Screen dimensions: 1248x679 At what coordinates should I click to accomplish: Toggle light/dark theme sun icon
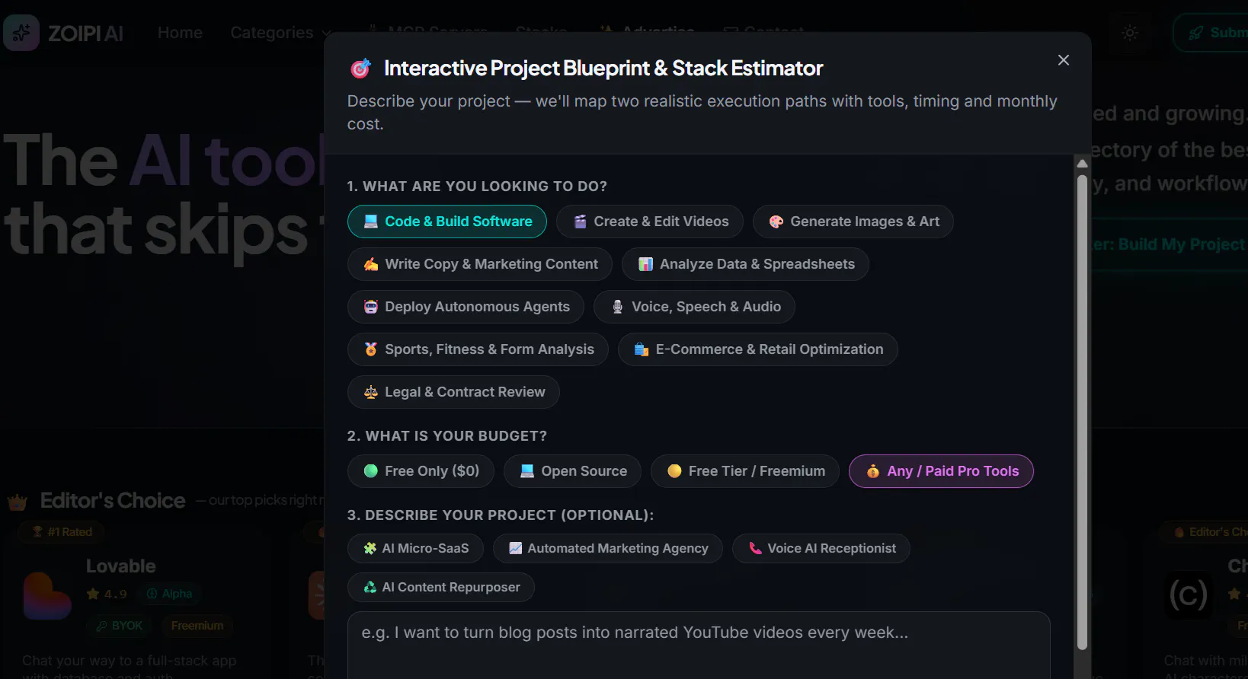[1130, 33]
